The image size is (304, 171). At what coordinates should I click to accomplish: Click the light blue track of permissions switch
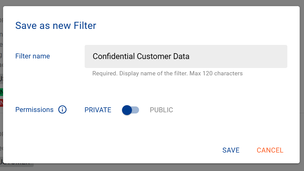point(136,110)
